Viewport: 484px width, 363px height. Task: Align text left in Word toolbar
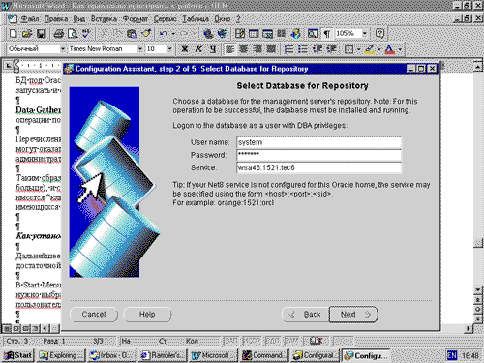229,49
